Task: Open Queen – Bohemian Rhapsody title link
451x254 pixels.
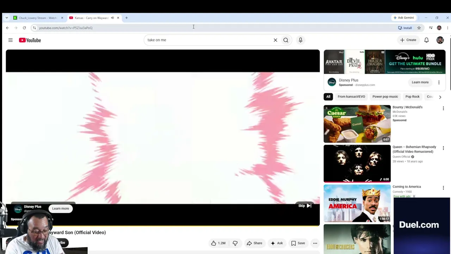Action: 414,149
